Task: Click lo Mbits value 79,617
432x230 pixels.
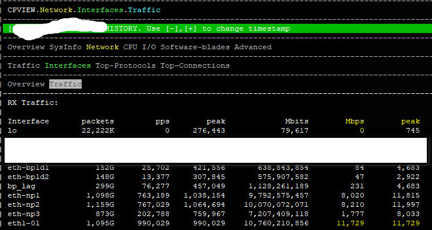Action: tap(295, 130)
